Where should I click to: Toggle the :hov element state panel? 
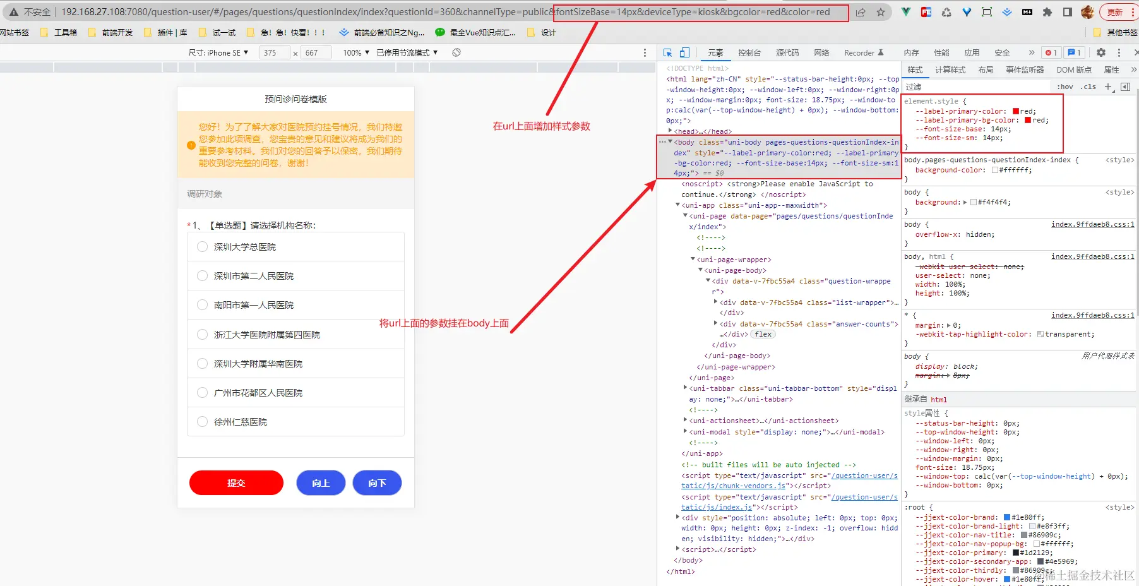(1065, 87)
